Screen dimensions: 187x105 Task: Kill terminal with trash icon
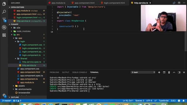pos(169,72)
